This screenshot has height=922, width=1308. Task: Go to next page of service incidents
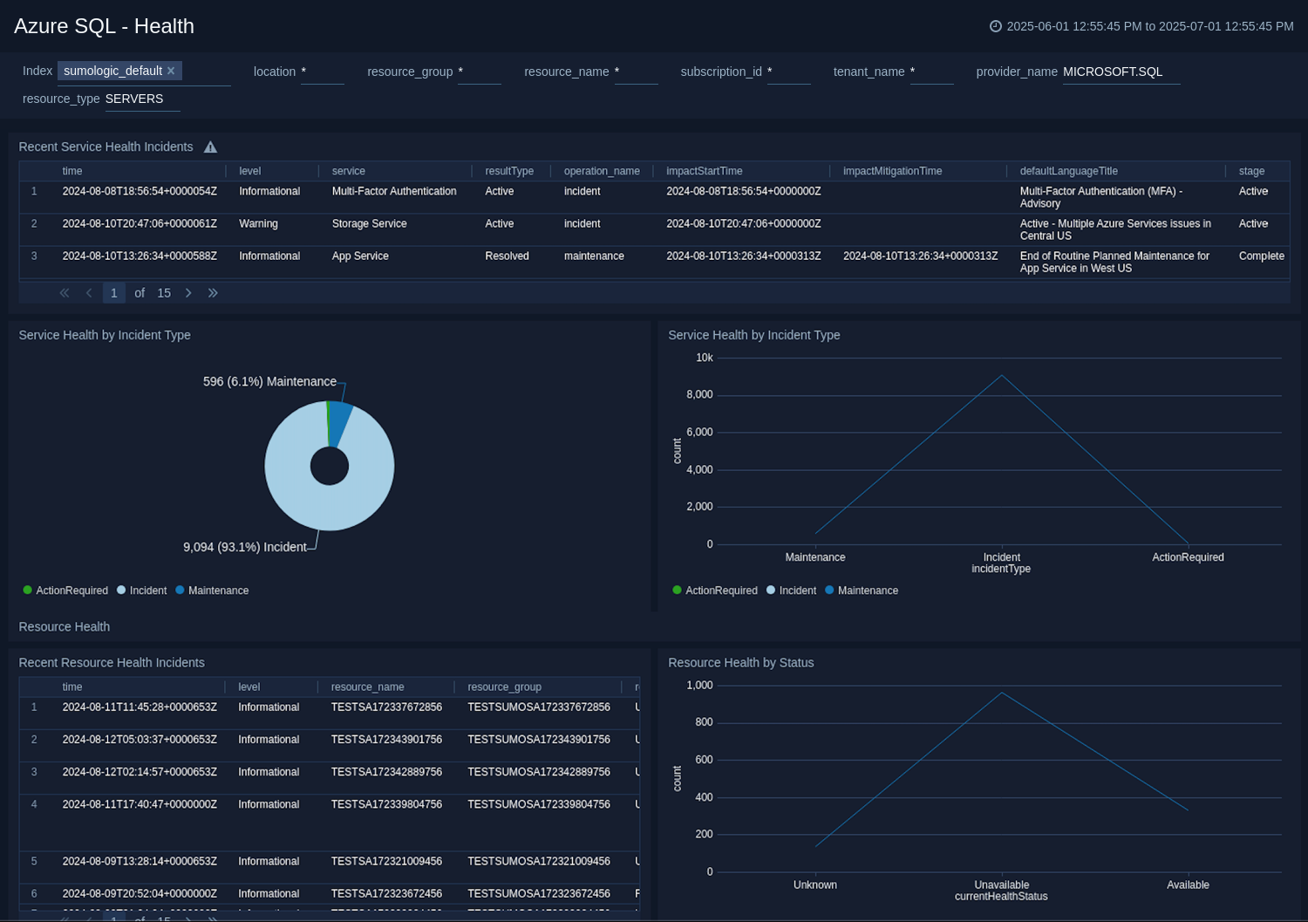(188, 293)
